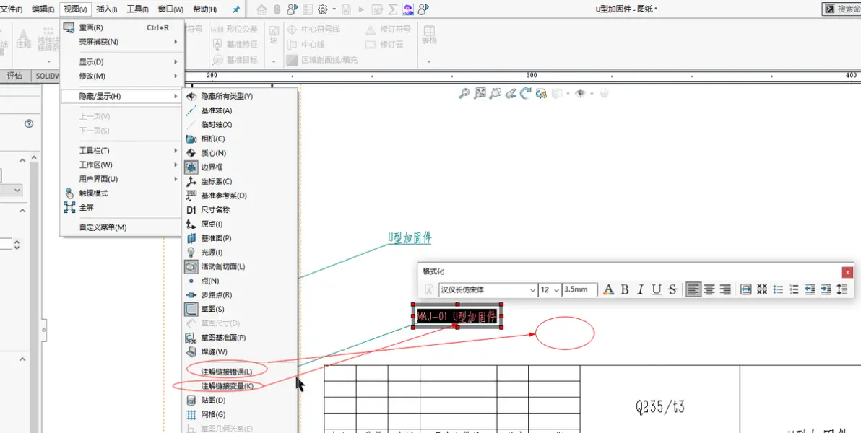Expand the 显示(D) submenu
Screen dimensions: 861x433
coord(121,62)
